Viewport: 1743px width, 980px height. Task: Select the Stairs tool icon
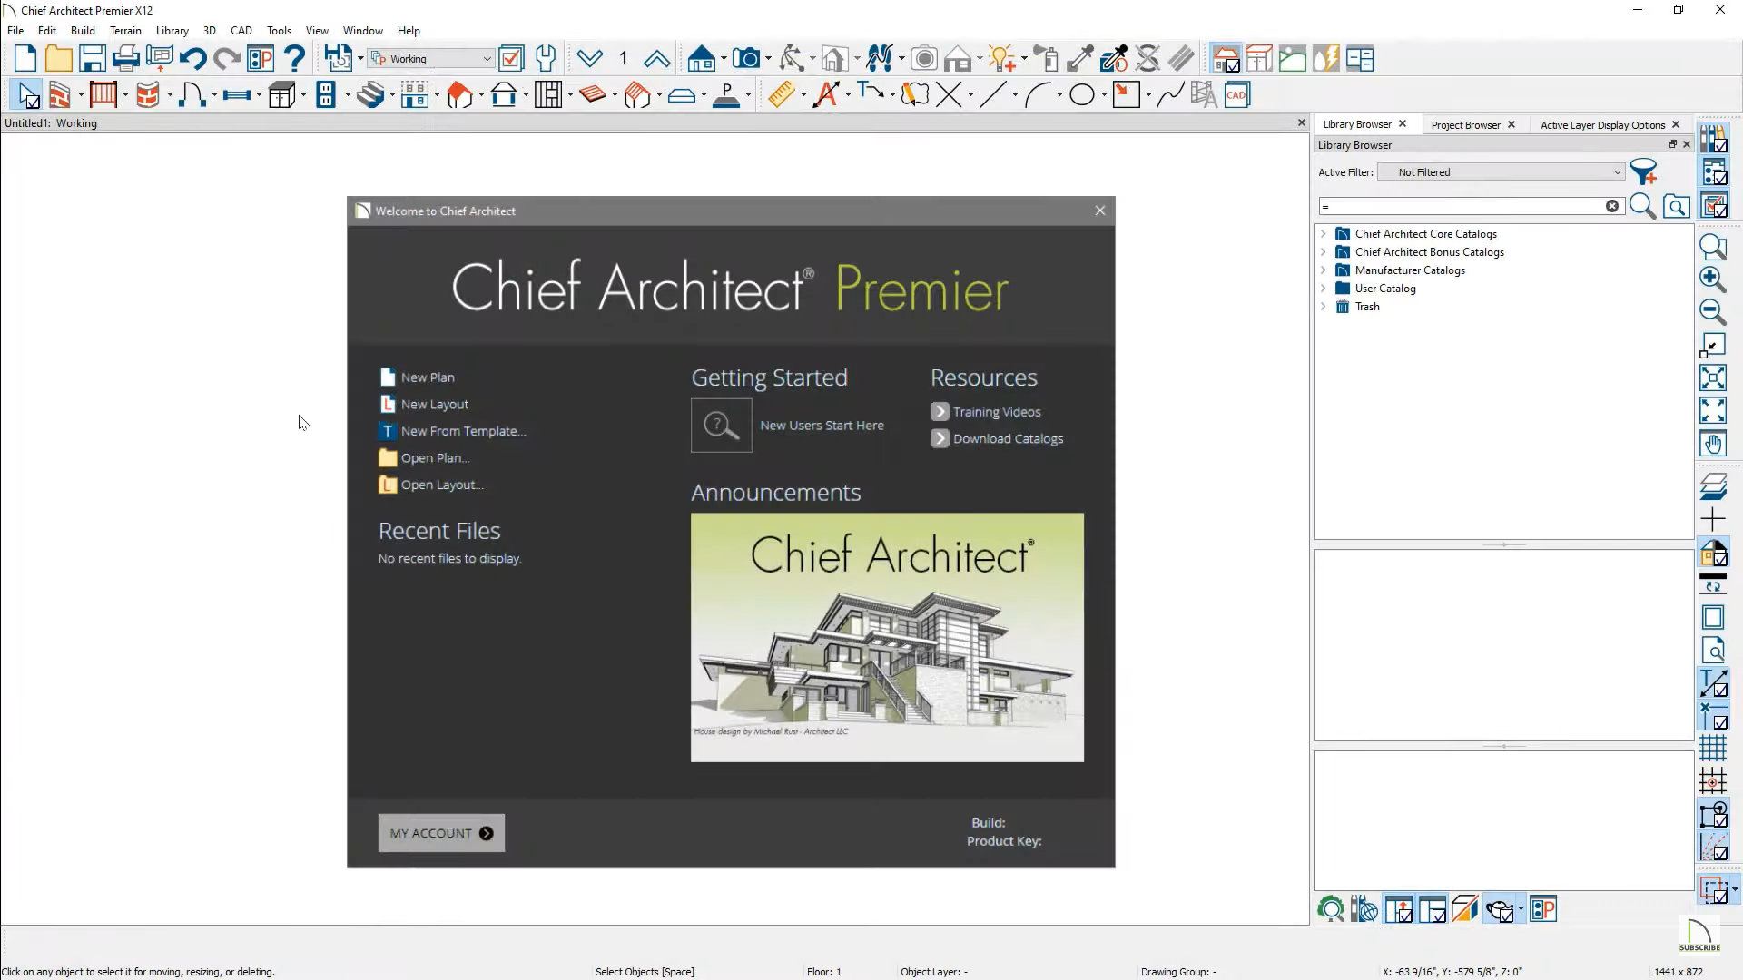370,94
